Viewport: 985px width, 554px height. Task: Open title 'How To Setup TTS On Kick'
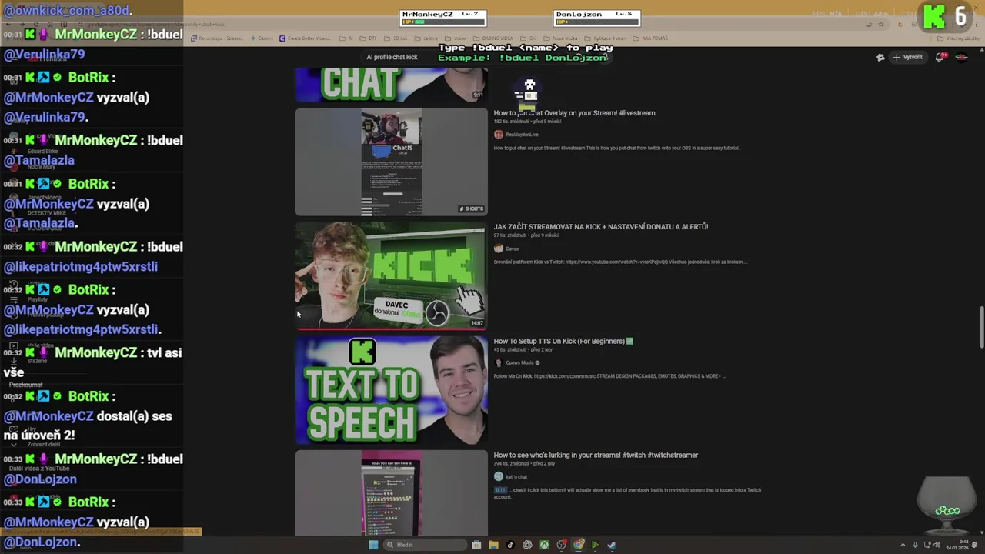(x=563, y=341)
